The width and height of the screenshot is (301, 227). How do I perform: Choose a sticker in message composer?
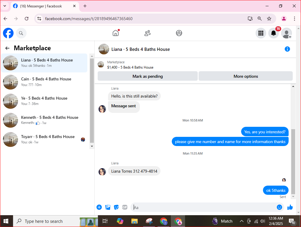click(x=116, y=207)
